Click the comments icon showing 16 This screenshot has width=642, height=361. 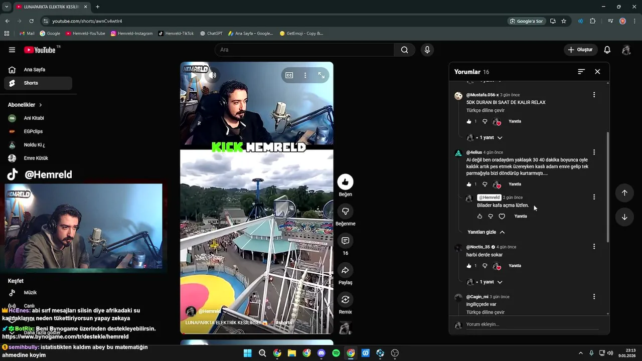[x=345, y=241]
